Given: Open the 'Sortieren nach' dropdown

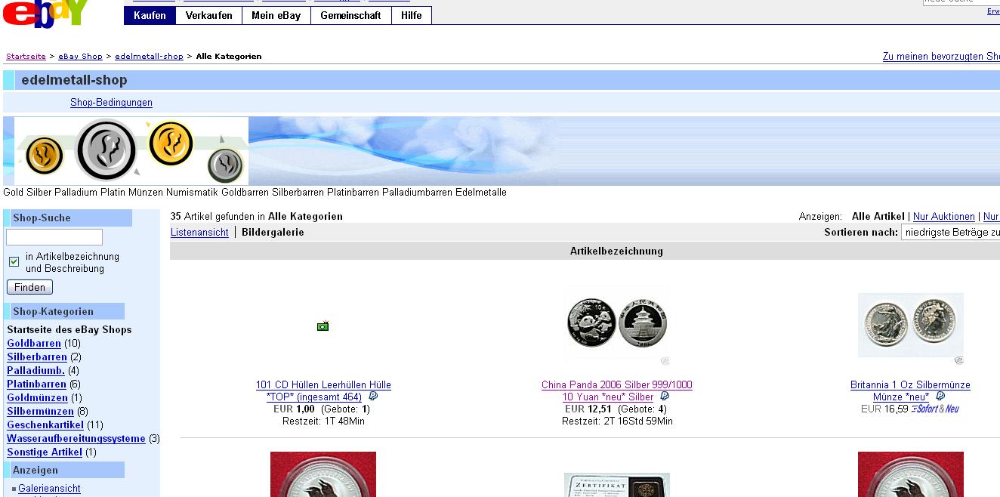Looking at the screenshot, I should pos(950,233).
